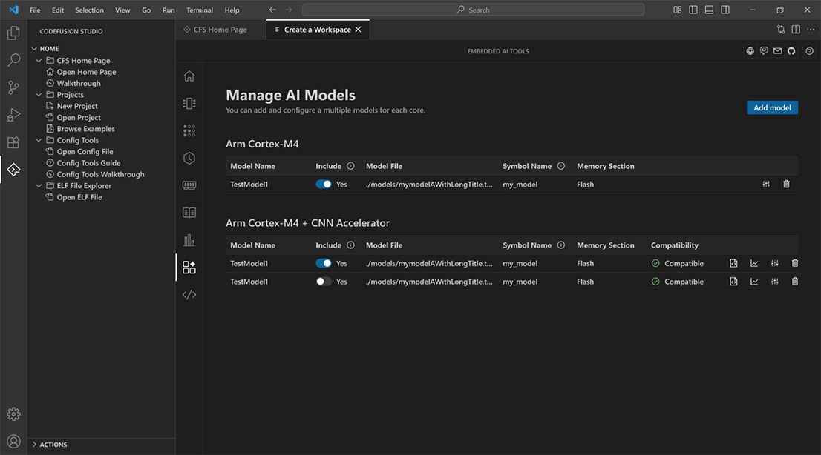
Task: Click the email feedback icon
Action: point(776,50)
